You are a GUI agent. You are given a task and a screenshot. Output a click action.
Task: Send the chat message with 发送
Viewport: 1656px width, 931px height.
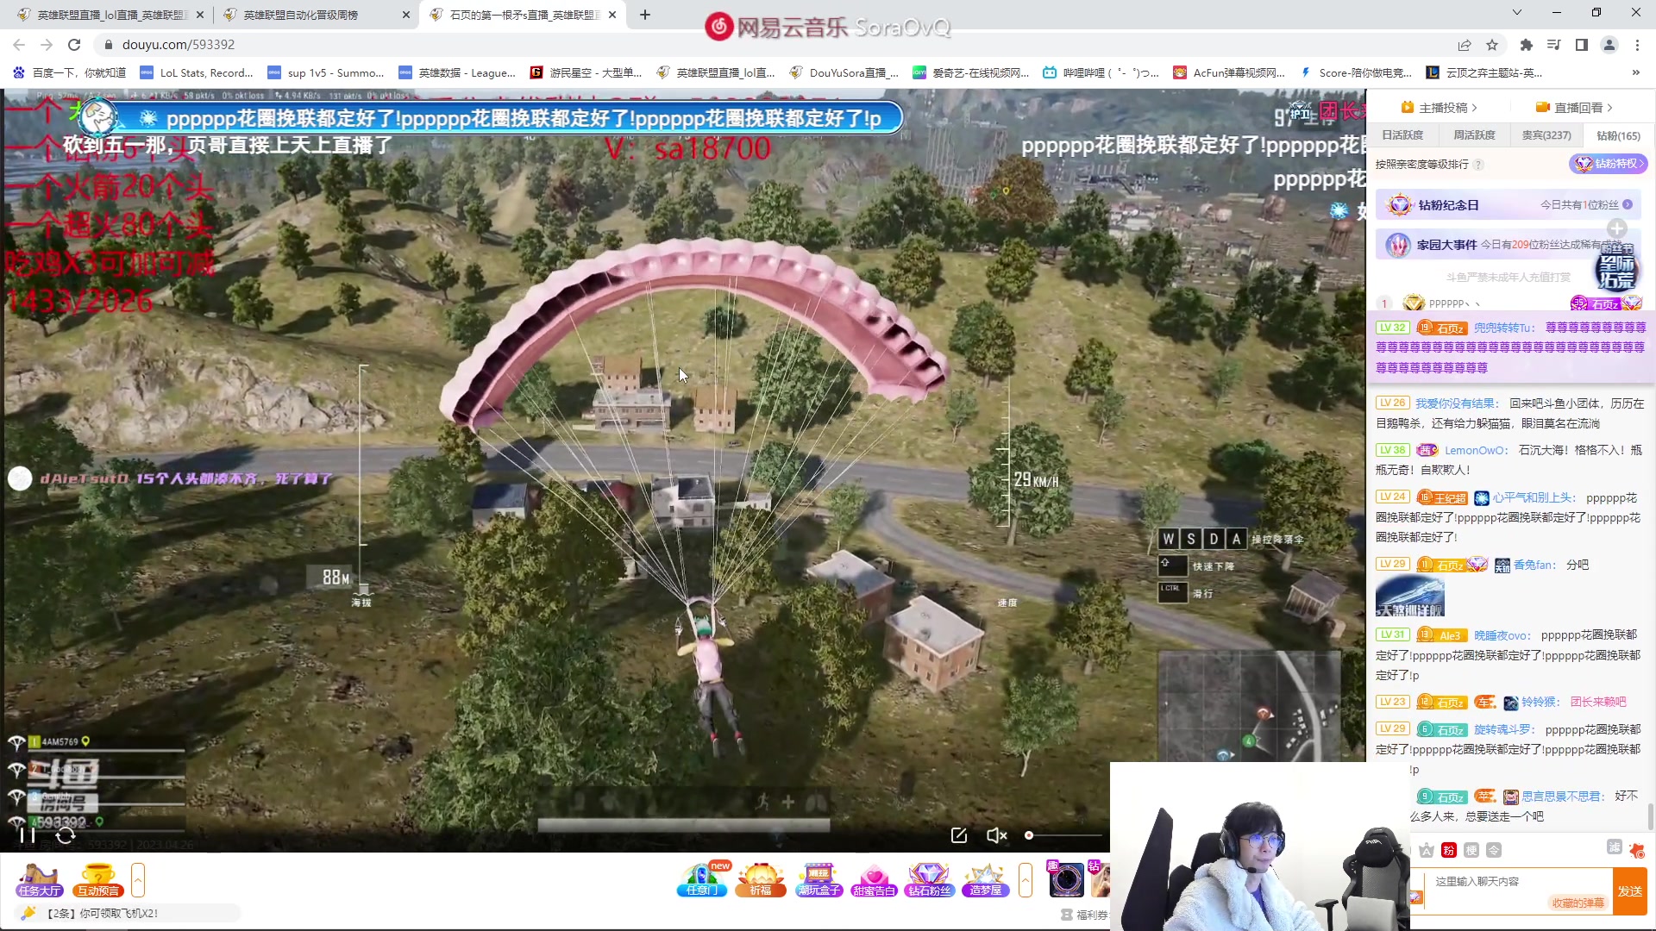[1630, 891]
